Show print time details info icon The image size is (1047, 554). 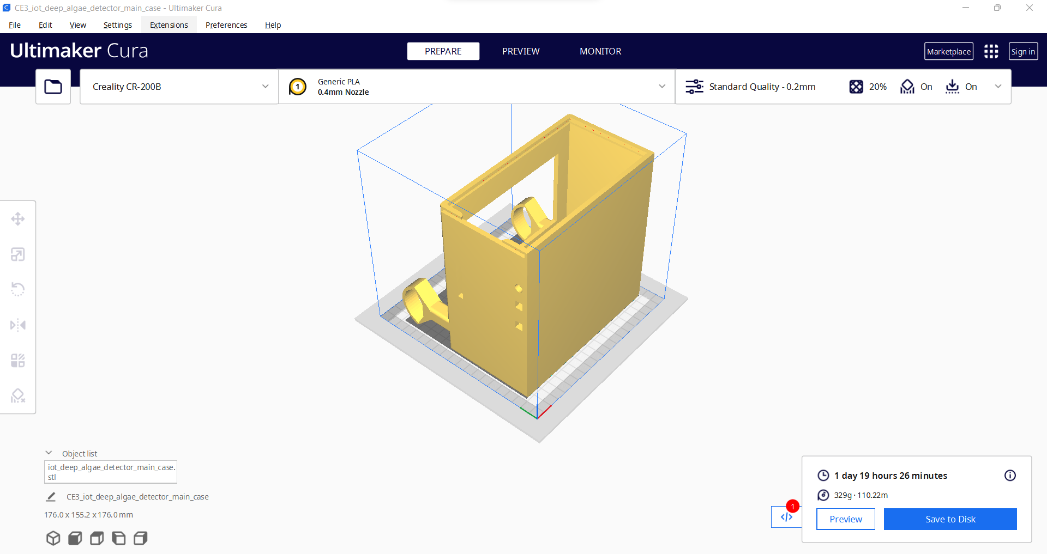coord(1010,476)
